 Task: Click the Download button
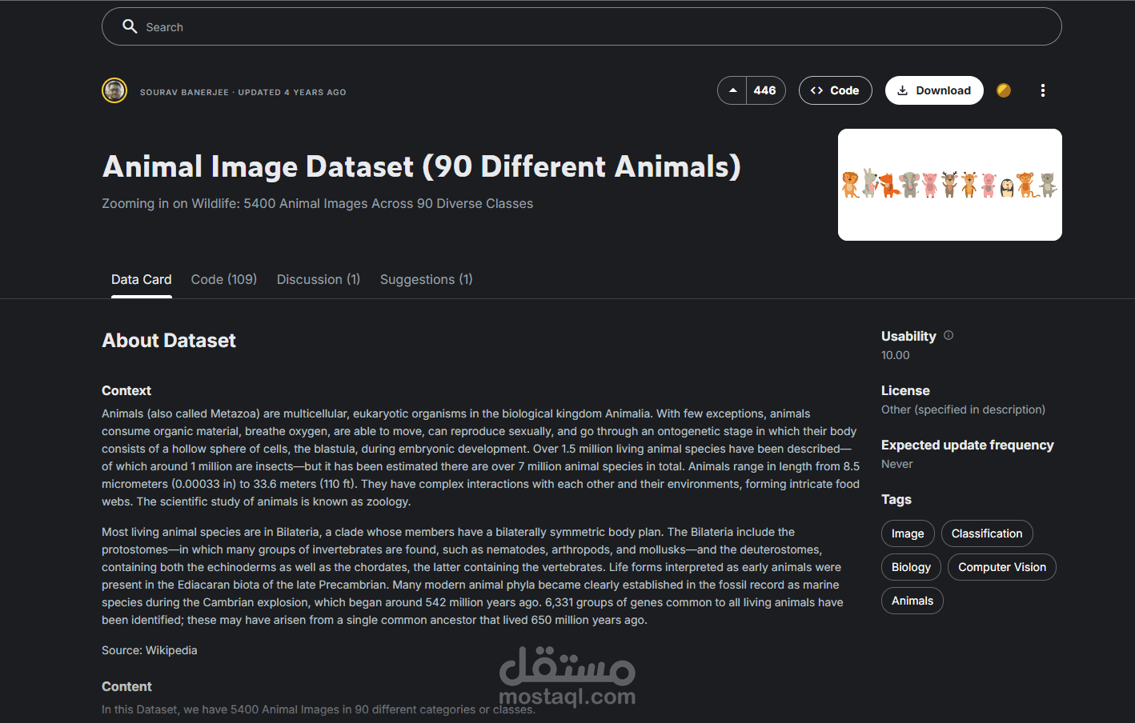click(934, 90)
